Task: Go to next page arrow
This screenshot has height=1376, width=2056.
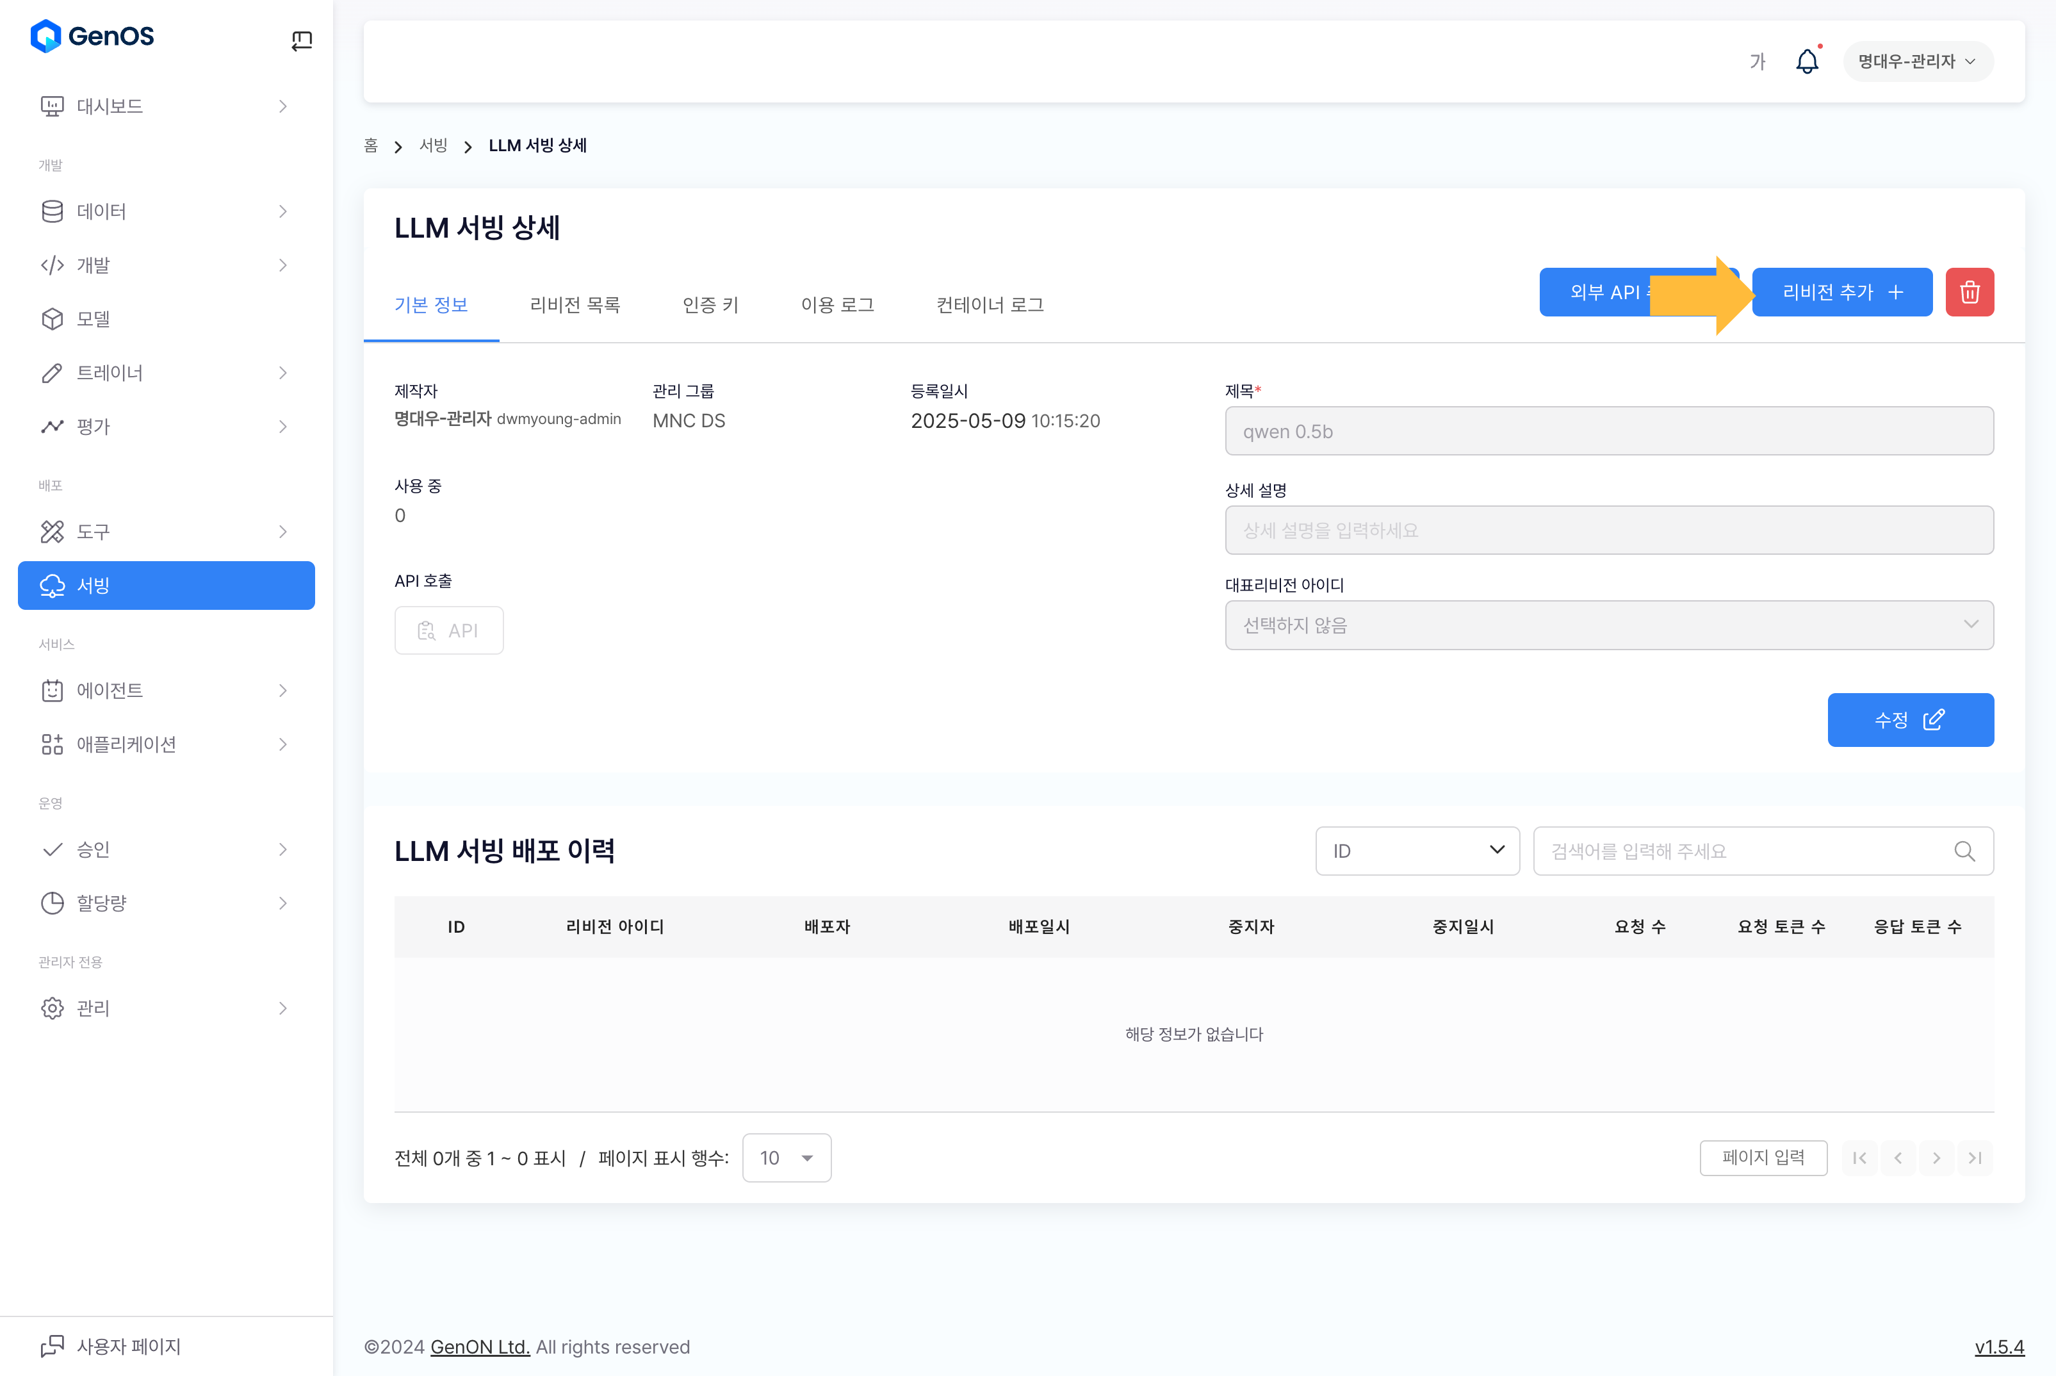Action: pyautogui.click(x=1936, y=1158)
